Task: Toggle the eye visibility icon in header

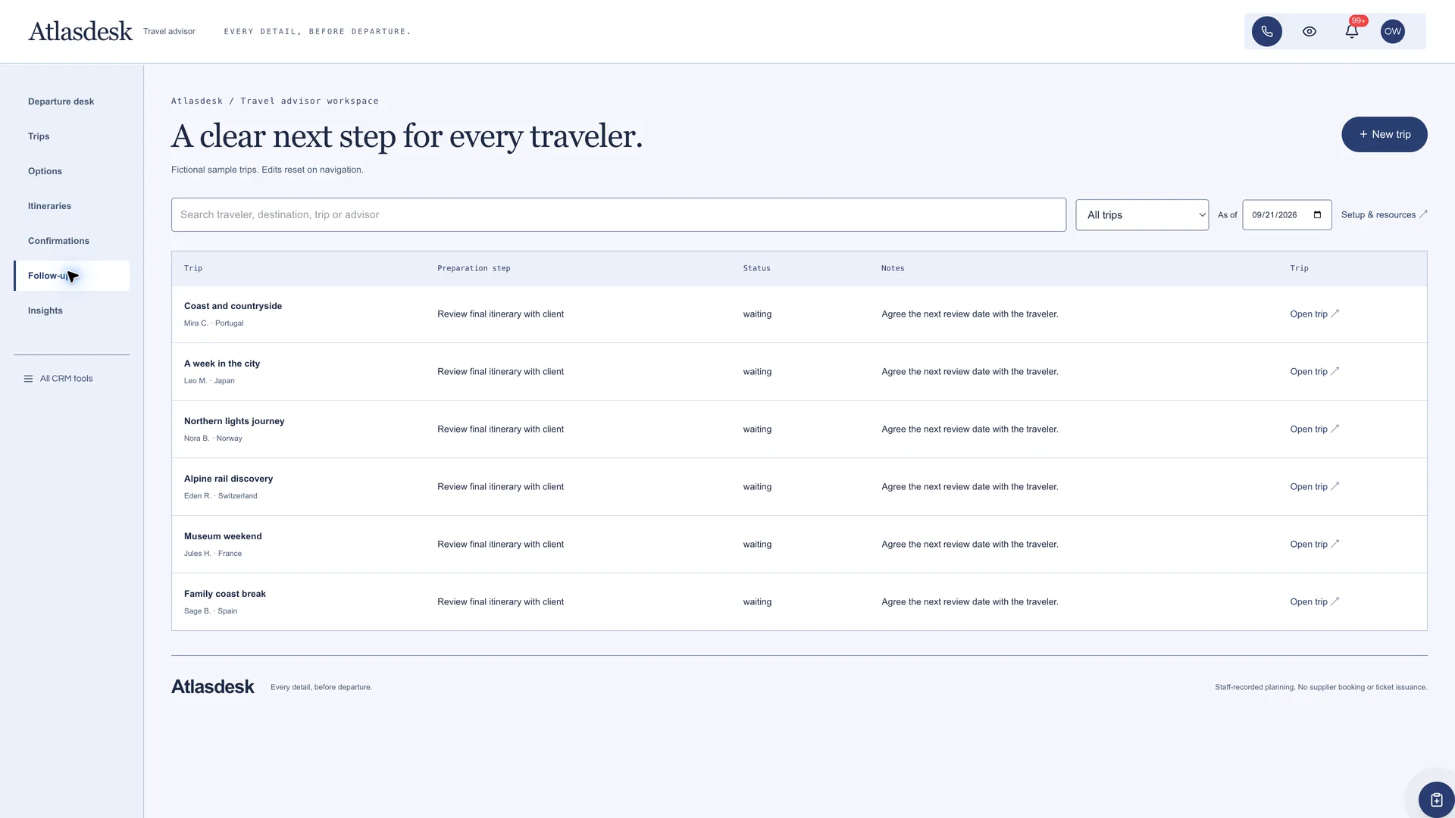Action: [x=1309, y=31]
